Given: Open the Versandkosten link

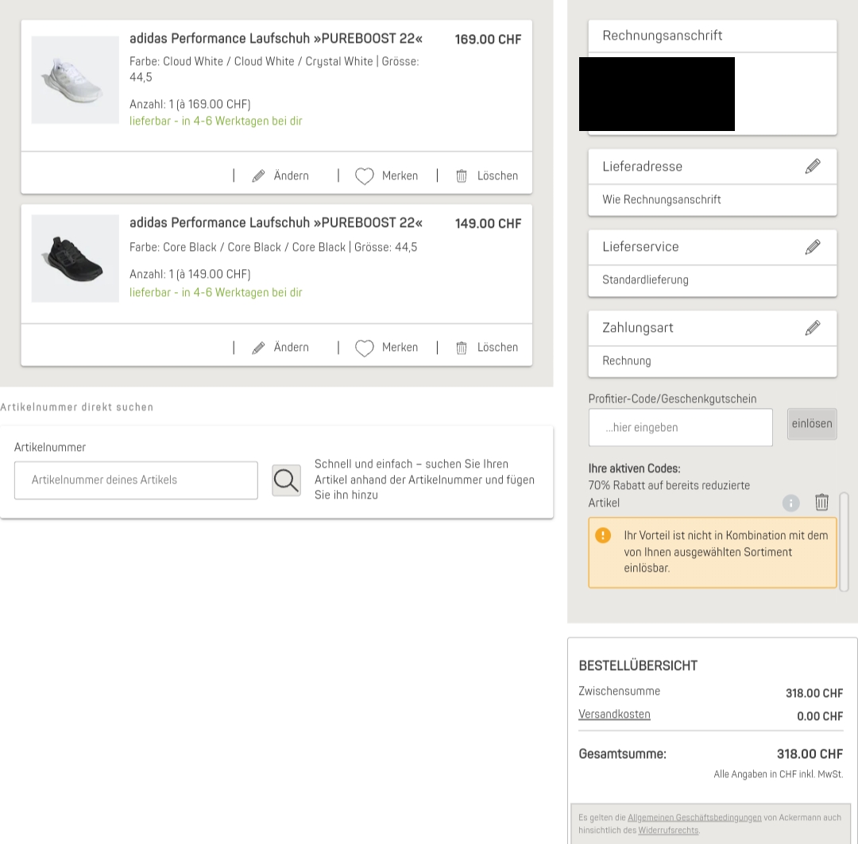Looking at the screenshot, I should [x=614, y=715].
